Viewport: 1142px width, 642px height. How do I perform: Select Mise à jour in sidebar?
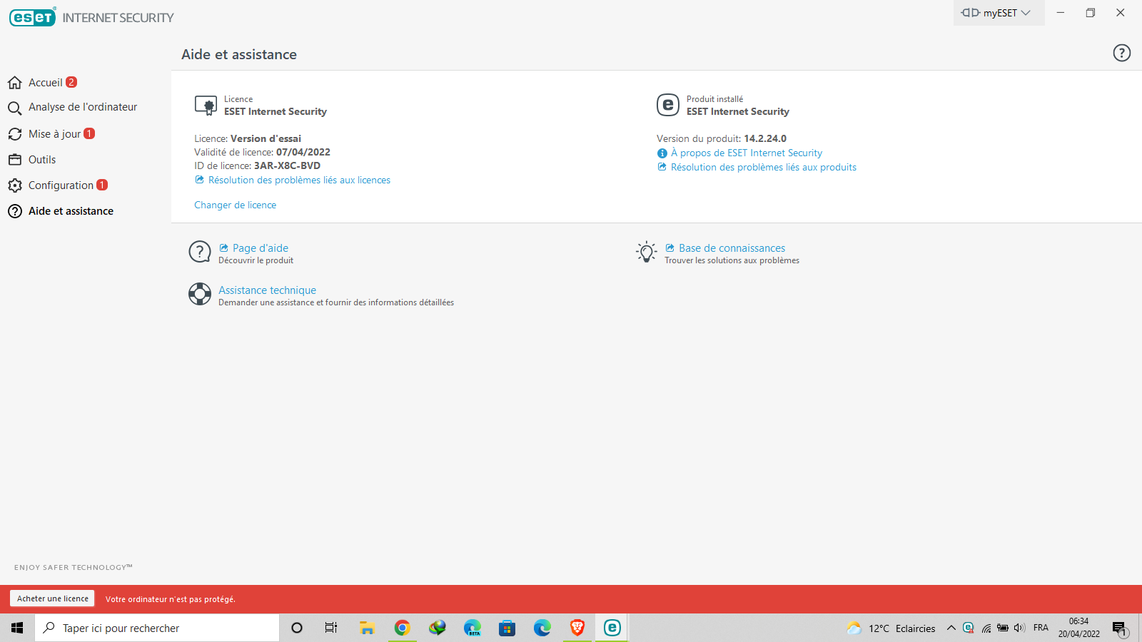[55, 134]
